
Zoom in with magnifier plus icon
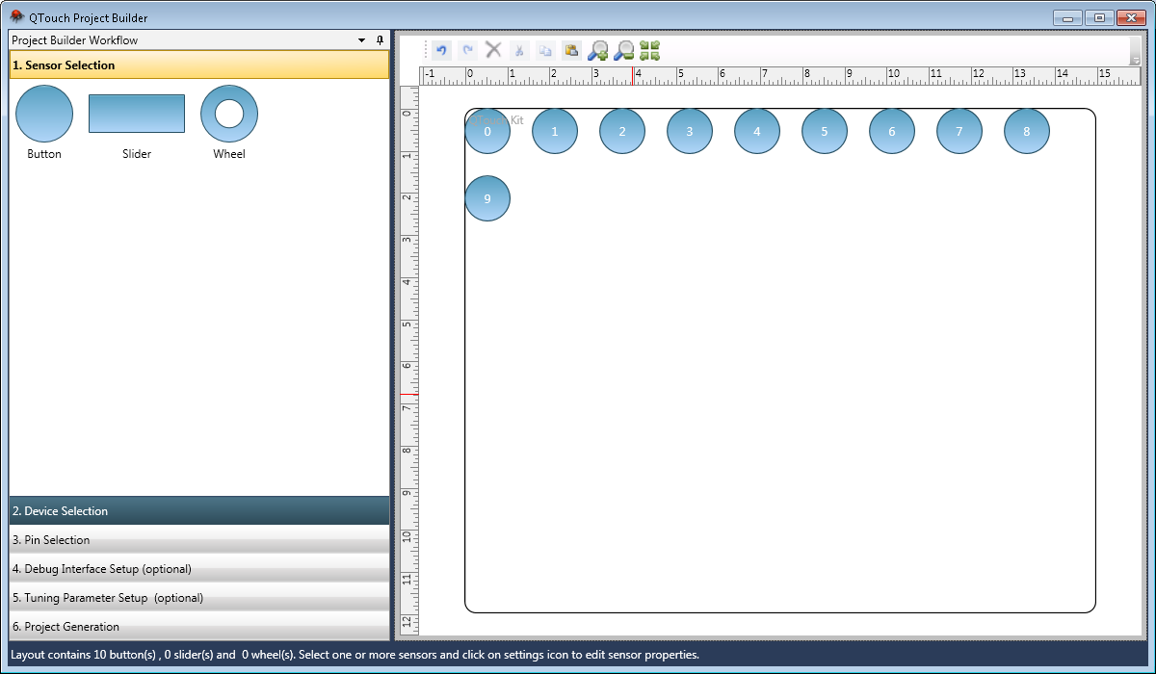[x=597, y=50]
